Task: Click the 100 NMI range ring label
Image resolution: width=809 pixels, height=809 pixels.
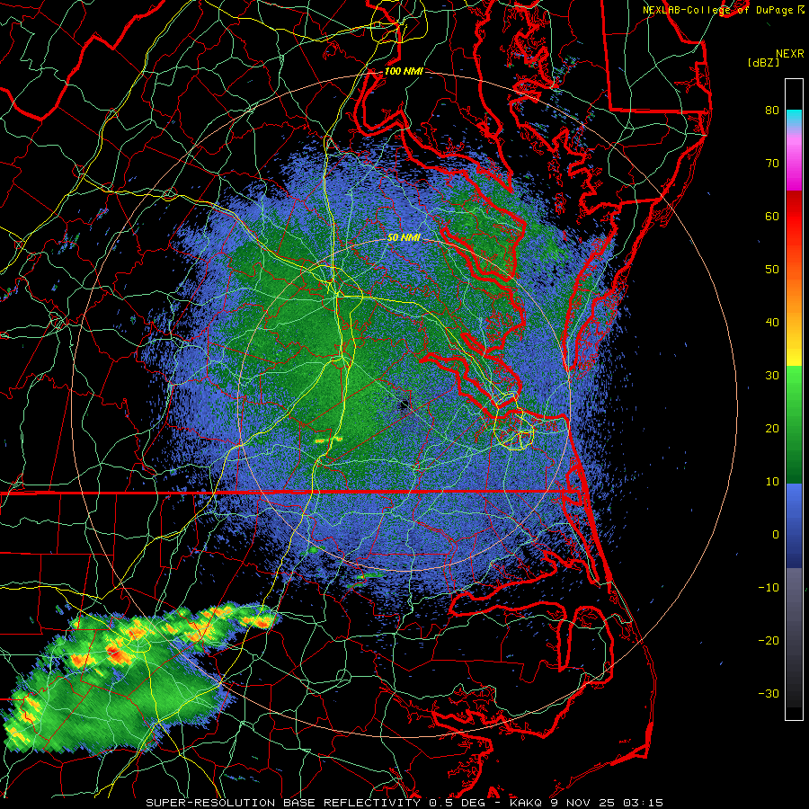Action: pyautogui.click(x=404, y=71)
